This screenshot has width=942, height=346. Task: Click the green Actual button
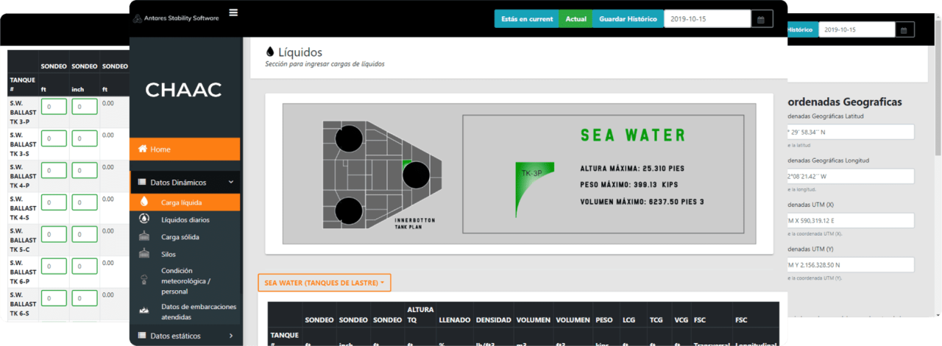tap(576, 19)
